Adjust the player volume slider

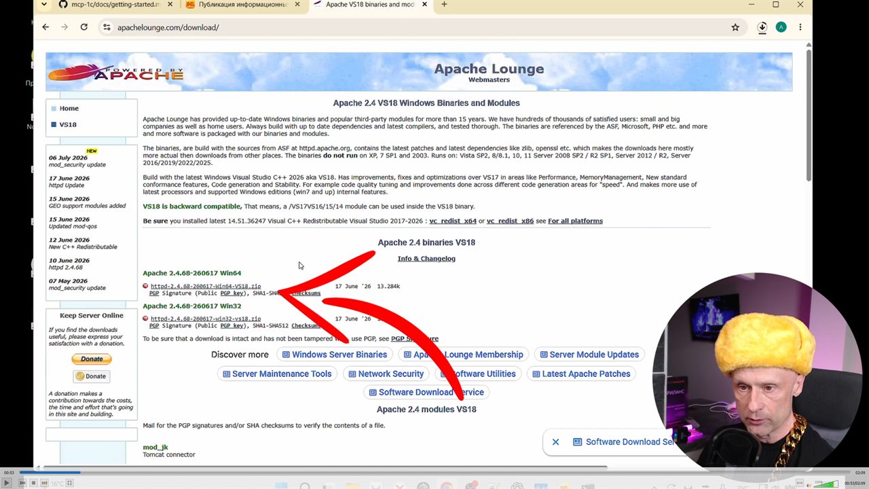pyautogui.click(x=827, y=483)
